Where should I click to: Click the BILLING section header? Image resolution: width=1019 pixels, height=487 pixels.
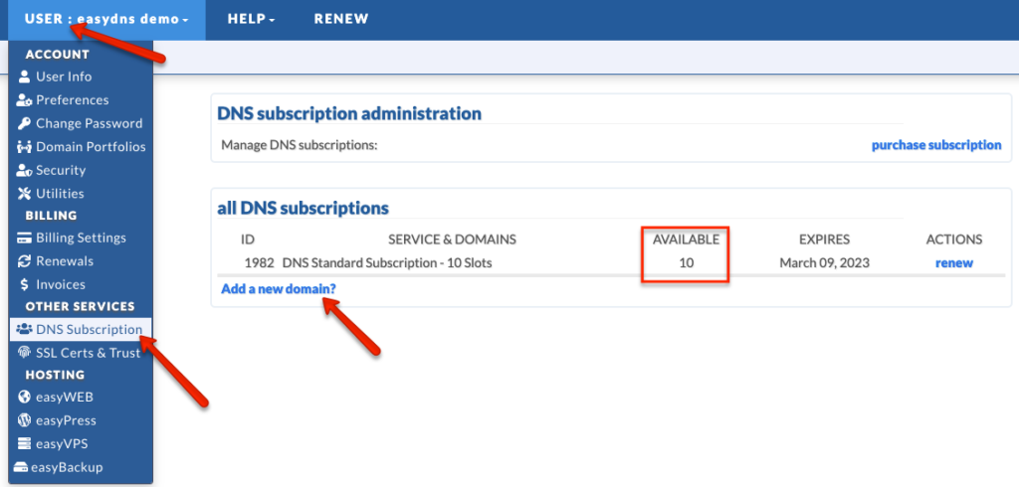point(51,215)
